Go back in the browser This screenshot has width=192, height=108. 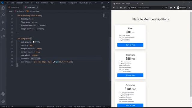[114, 7]
